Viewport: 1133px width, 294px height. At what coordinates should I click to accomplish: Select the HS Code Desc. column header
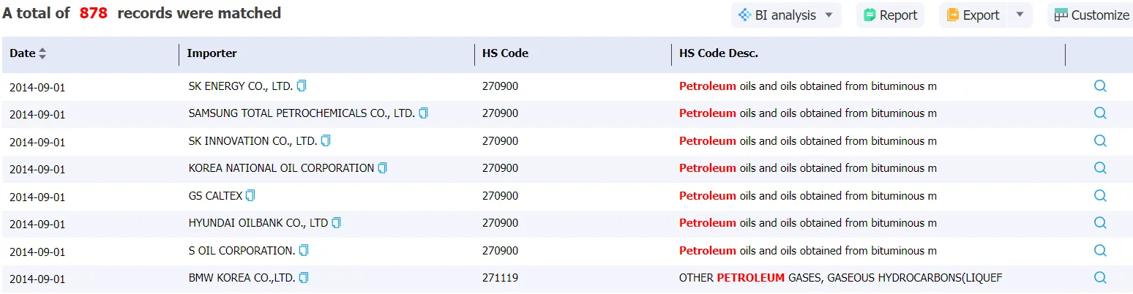pyautogui.click(x=719, y=53)
